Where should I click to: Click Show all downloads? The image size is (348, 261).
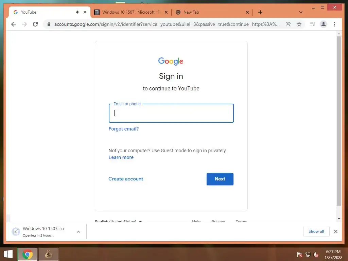pyautogui.click(x=316, y=231)
